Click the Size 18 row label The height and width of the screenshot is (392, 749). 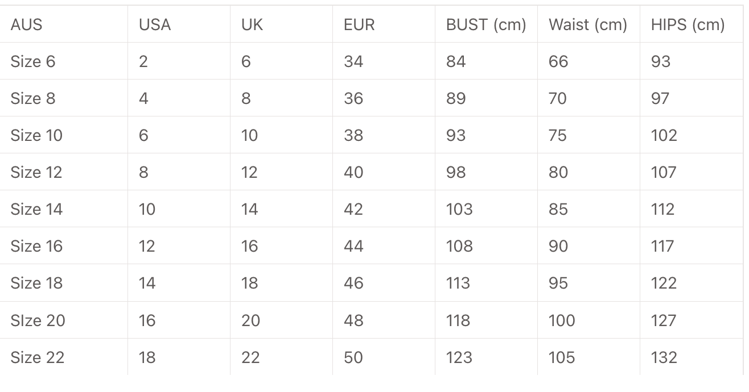(x=36, y=283)
